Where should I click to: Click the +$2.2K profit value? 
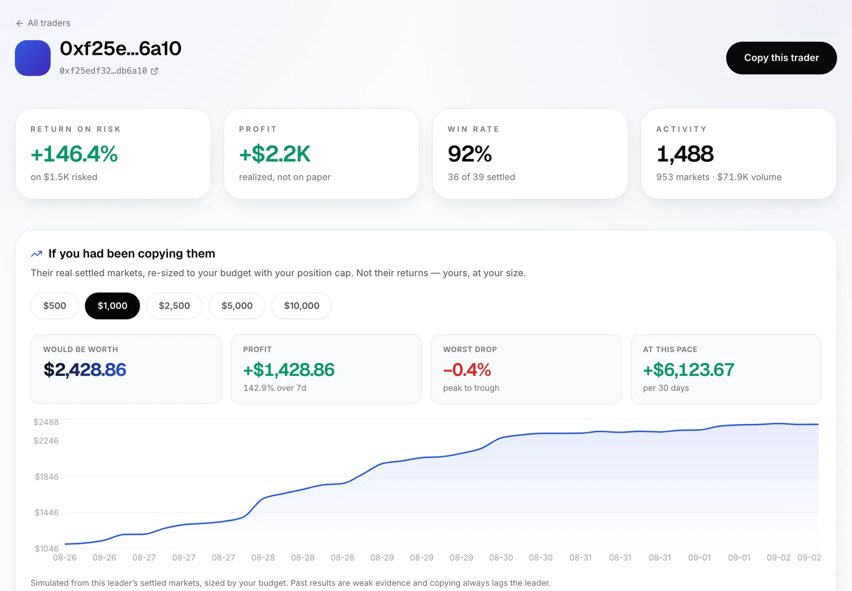[x=275, y=154]
